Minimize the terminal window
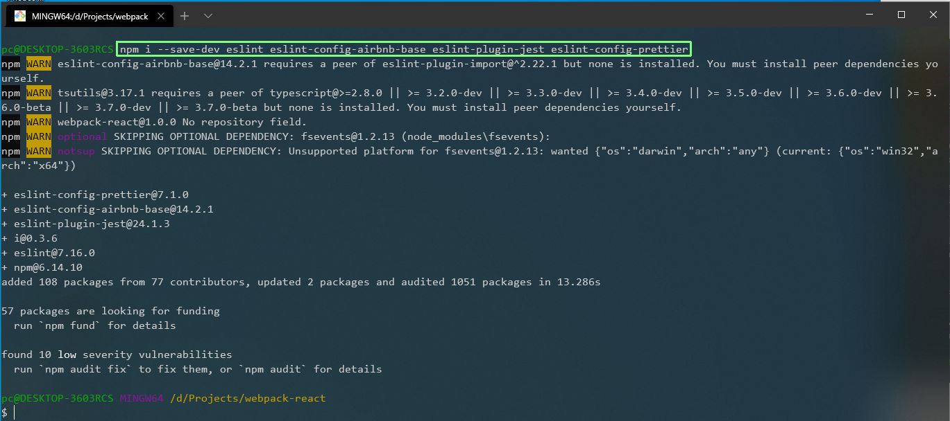950x421 pixels. pos(870,15)
